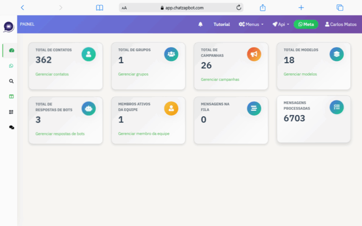
Task: Click the MENSAGENS PROCESSADAS label
Action: click(296, 105)
